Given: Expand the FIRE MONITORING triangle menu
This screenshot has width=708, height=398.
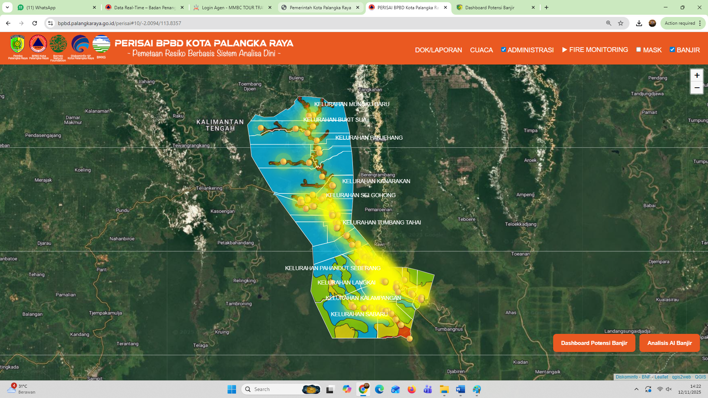Looking at the screenshot, I should click(x=564, y=50).
